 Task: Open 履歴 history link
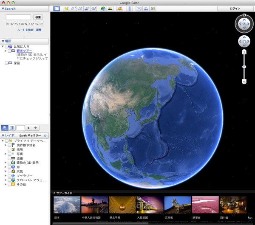pyautogui.click(x=39, y=30)
